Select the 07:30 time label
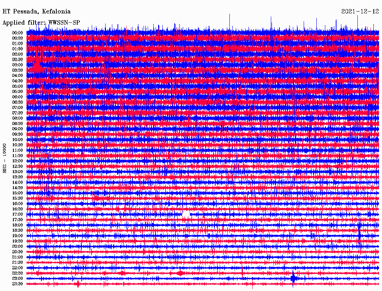Screen dimensions: 382x291 pyautogui.click(x=18, y=113)
